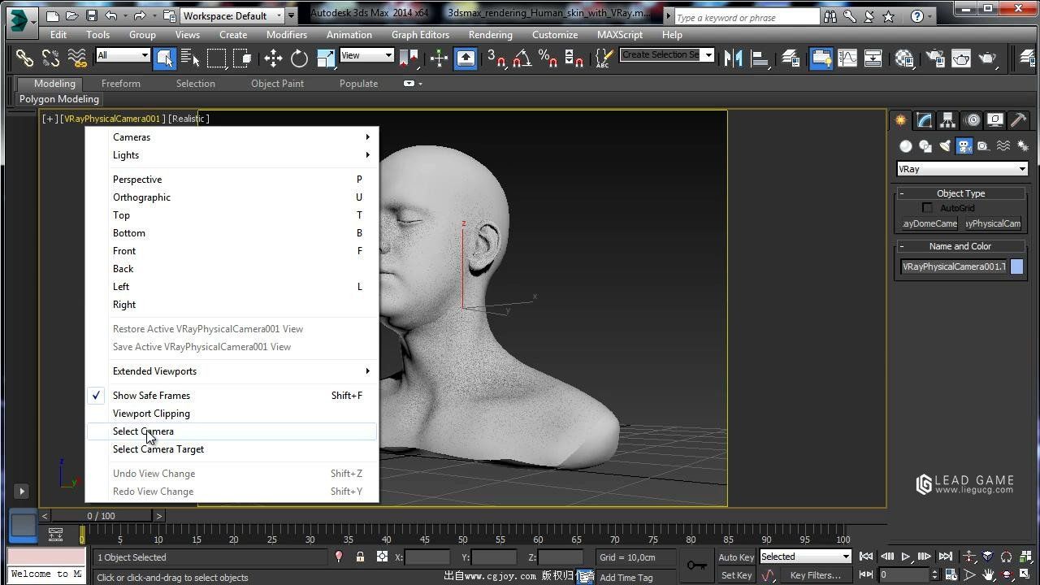Click Use Pivot Point Center icon

408,58
